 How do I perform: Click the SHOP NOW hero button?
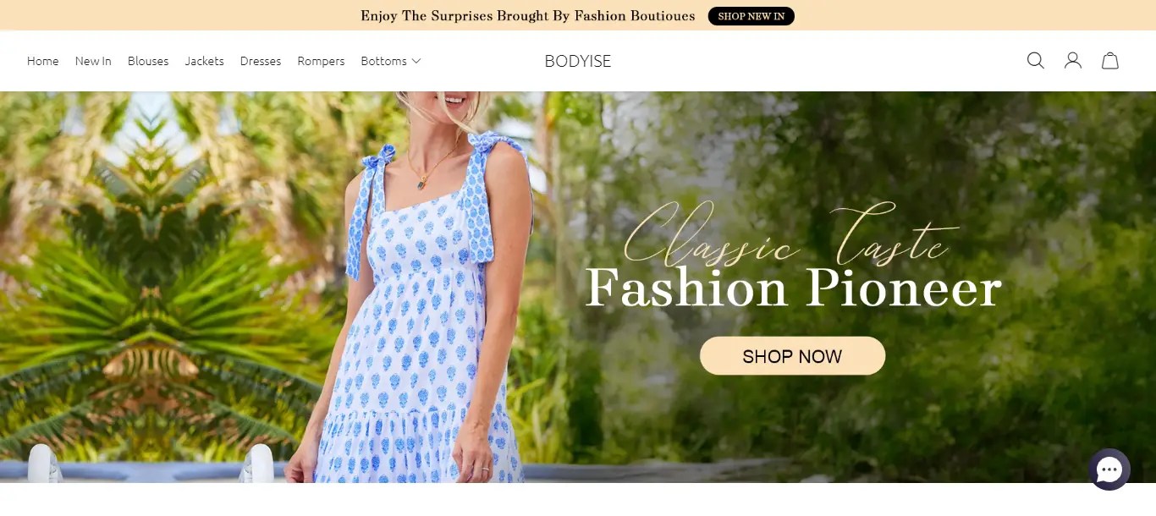point(792,356)
